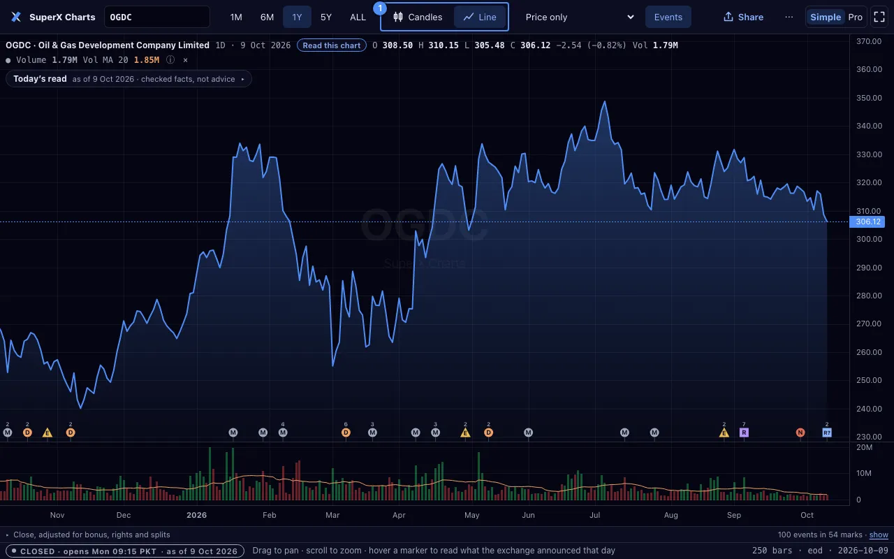Open the yellow E triangle marker near late August

tap(724, 433)
